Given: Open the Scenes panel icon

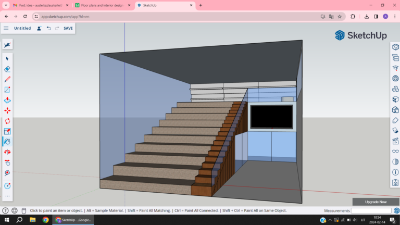Looking at the screenshot, I should (x=395, y=141).
